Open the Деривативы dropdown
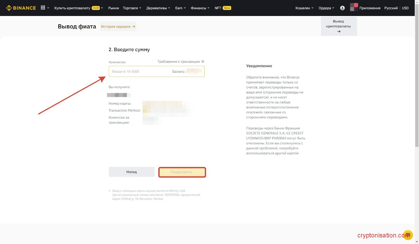Viewport: 419px width, 244px height. tap(157, 8)
